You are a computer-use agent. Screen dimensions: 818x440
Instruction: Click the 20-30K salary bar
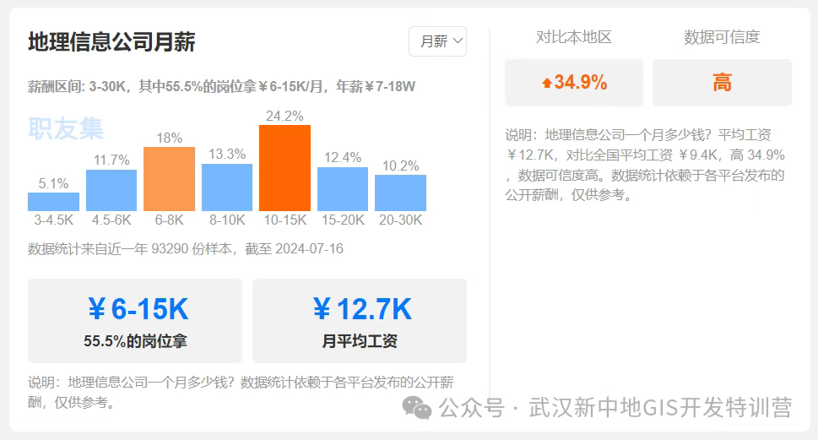[x=400, y=193]
